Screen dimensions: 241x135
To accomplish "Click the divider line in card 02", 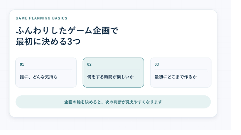I will [114, 70].
